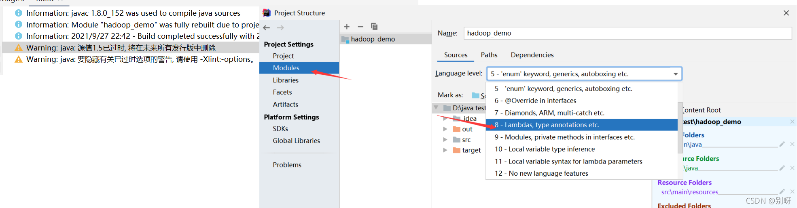Expand the target folder node
Viewport: 797px width, 208px height.
coord(445,150)
